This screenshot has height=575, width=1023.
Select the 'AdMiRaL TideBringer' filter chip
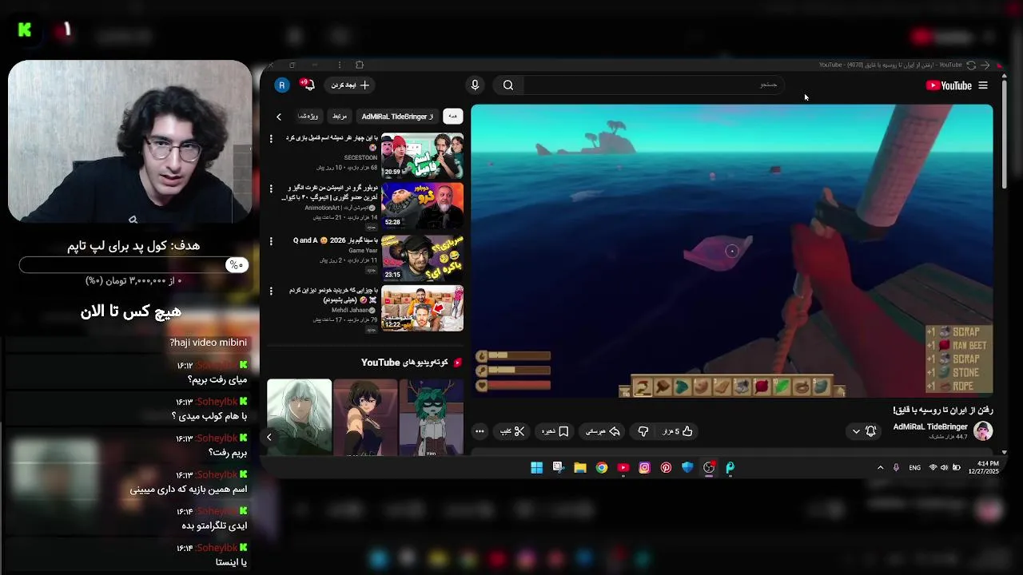click(397, 117)
